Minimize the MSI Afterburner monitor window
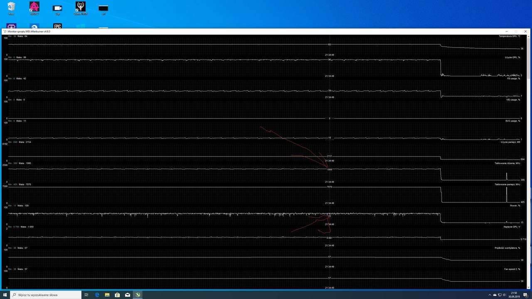The width and height of the screenshot is (532, 299). point(506,31)
